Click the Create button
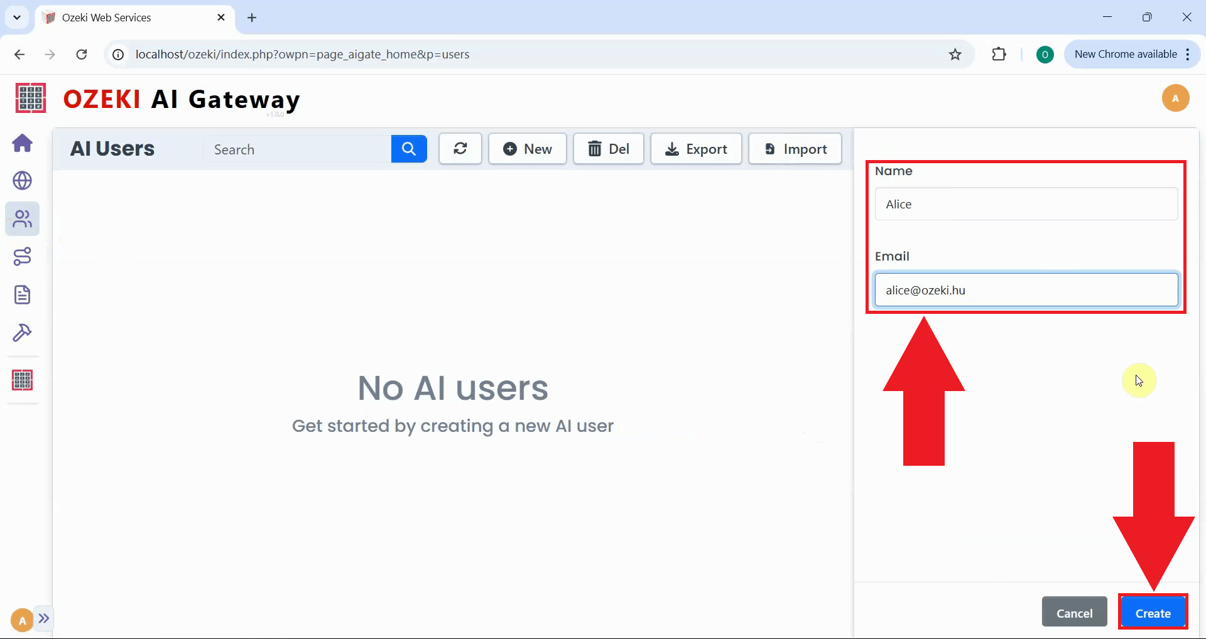The width and height of the screenshot is (1206, 639). coord(1154,612)
